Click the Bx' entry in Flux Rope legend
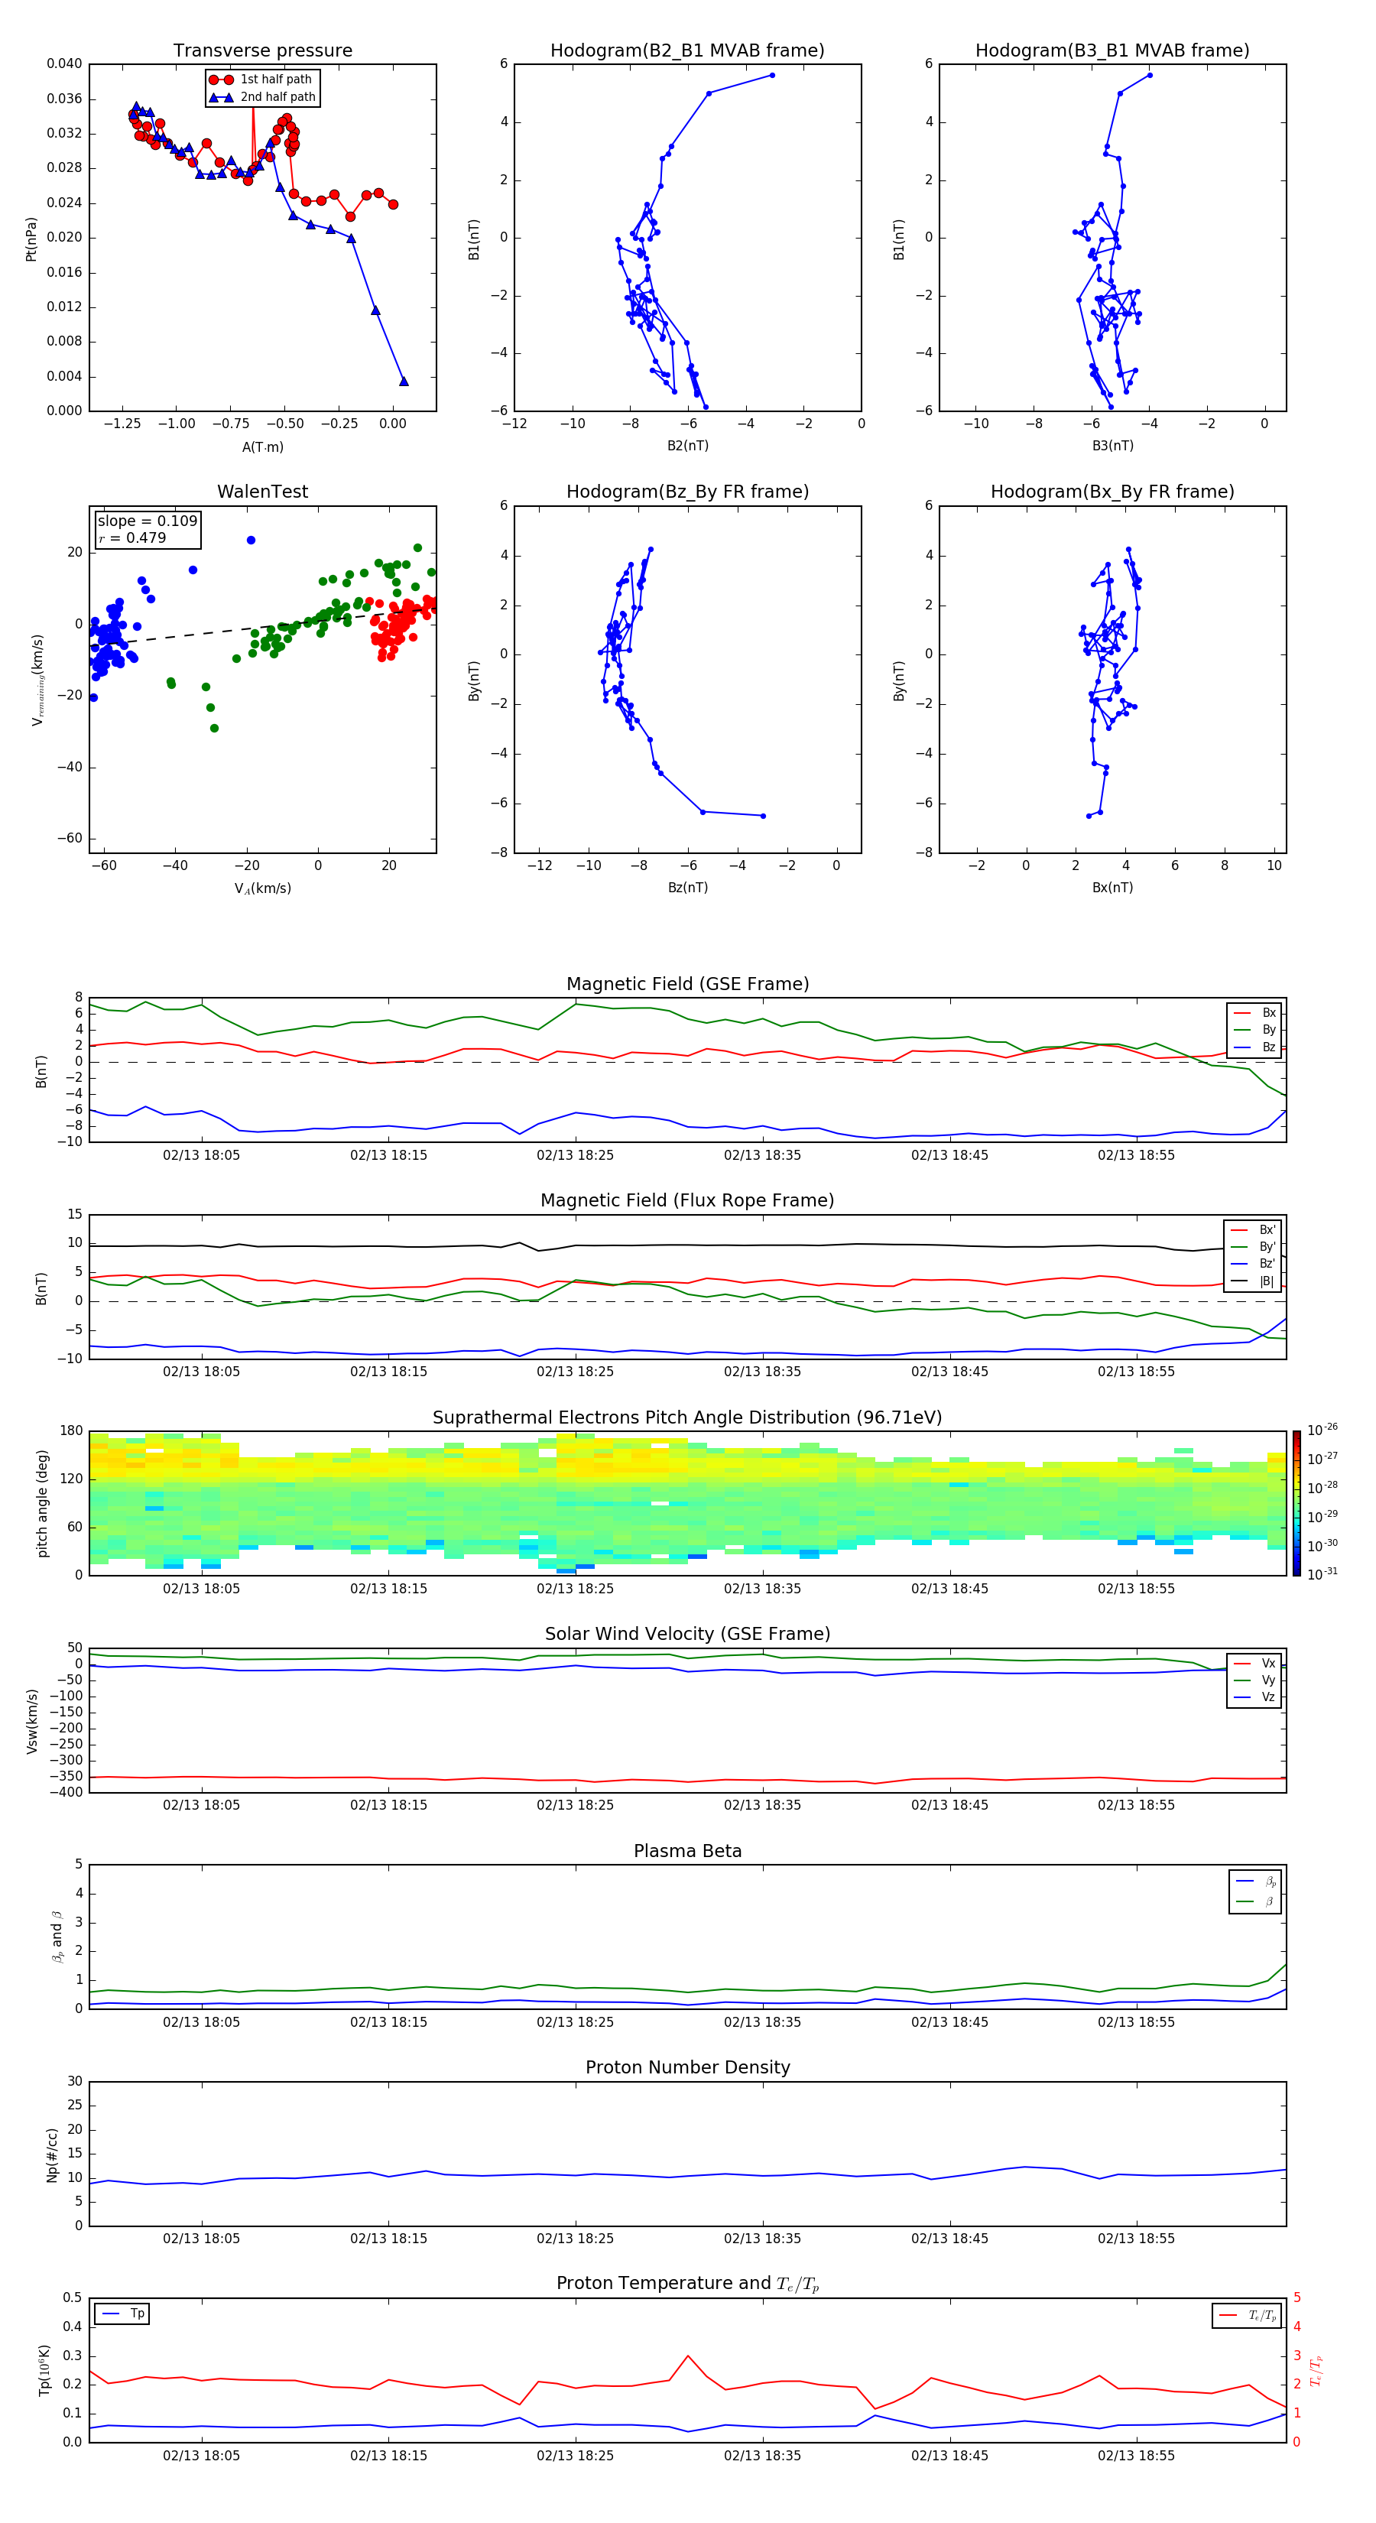The image size is (1376, 2523). coord(1253,1230)
